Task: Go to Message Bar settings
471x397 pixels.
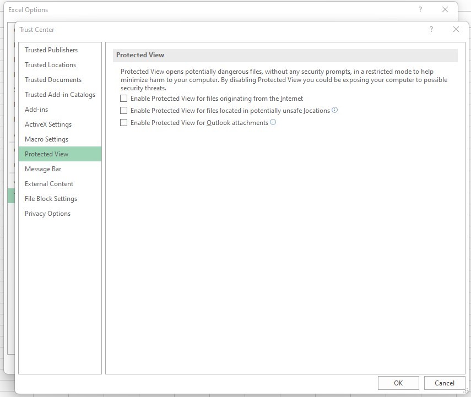Action: 60,169
